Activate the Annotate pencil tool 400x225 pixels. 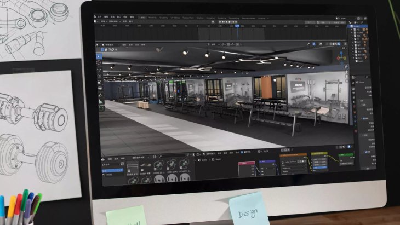click(100, 95)
